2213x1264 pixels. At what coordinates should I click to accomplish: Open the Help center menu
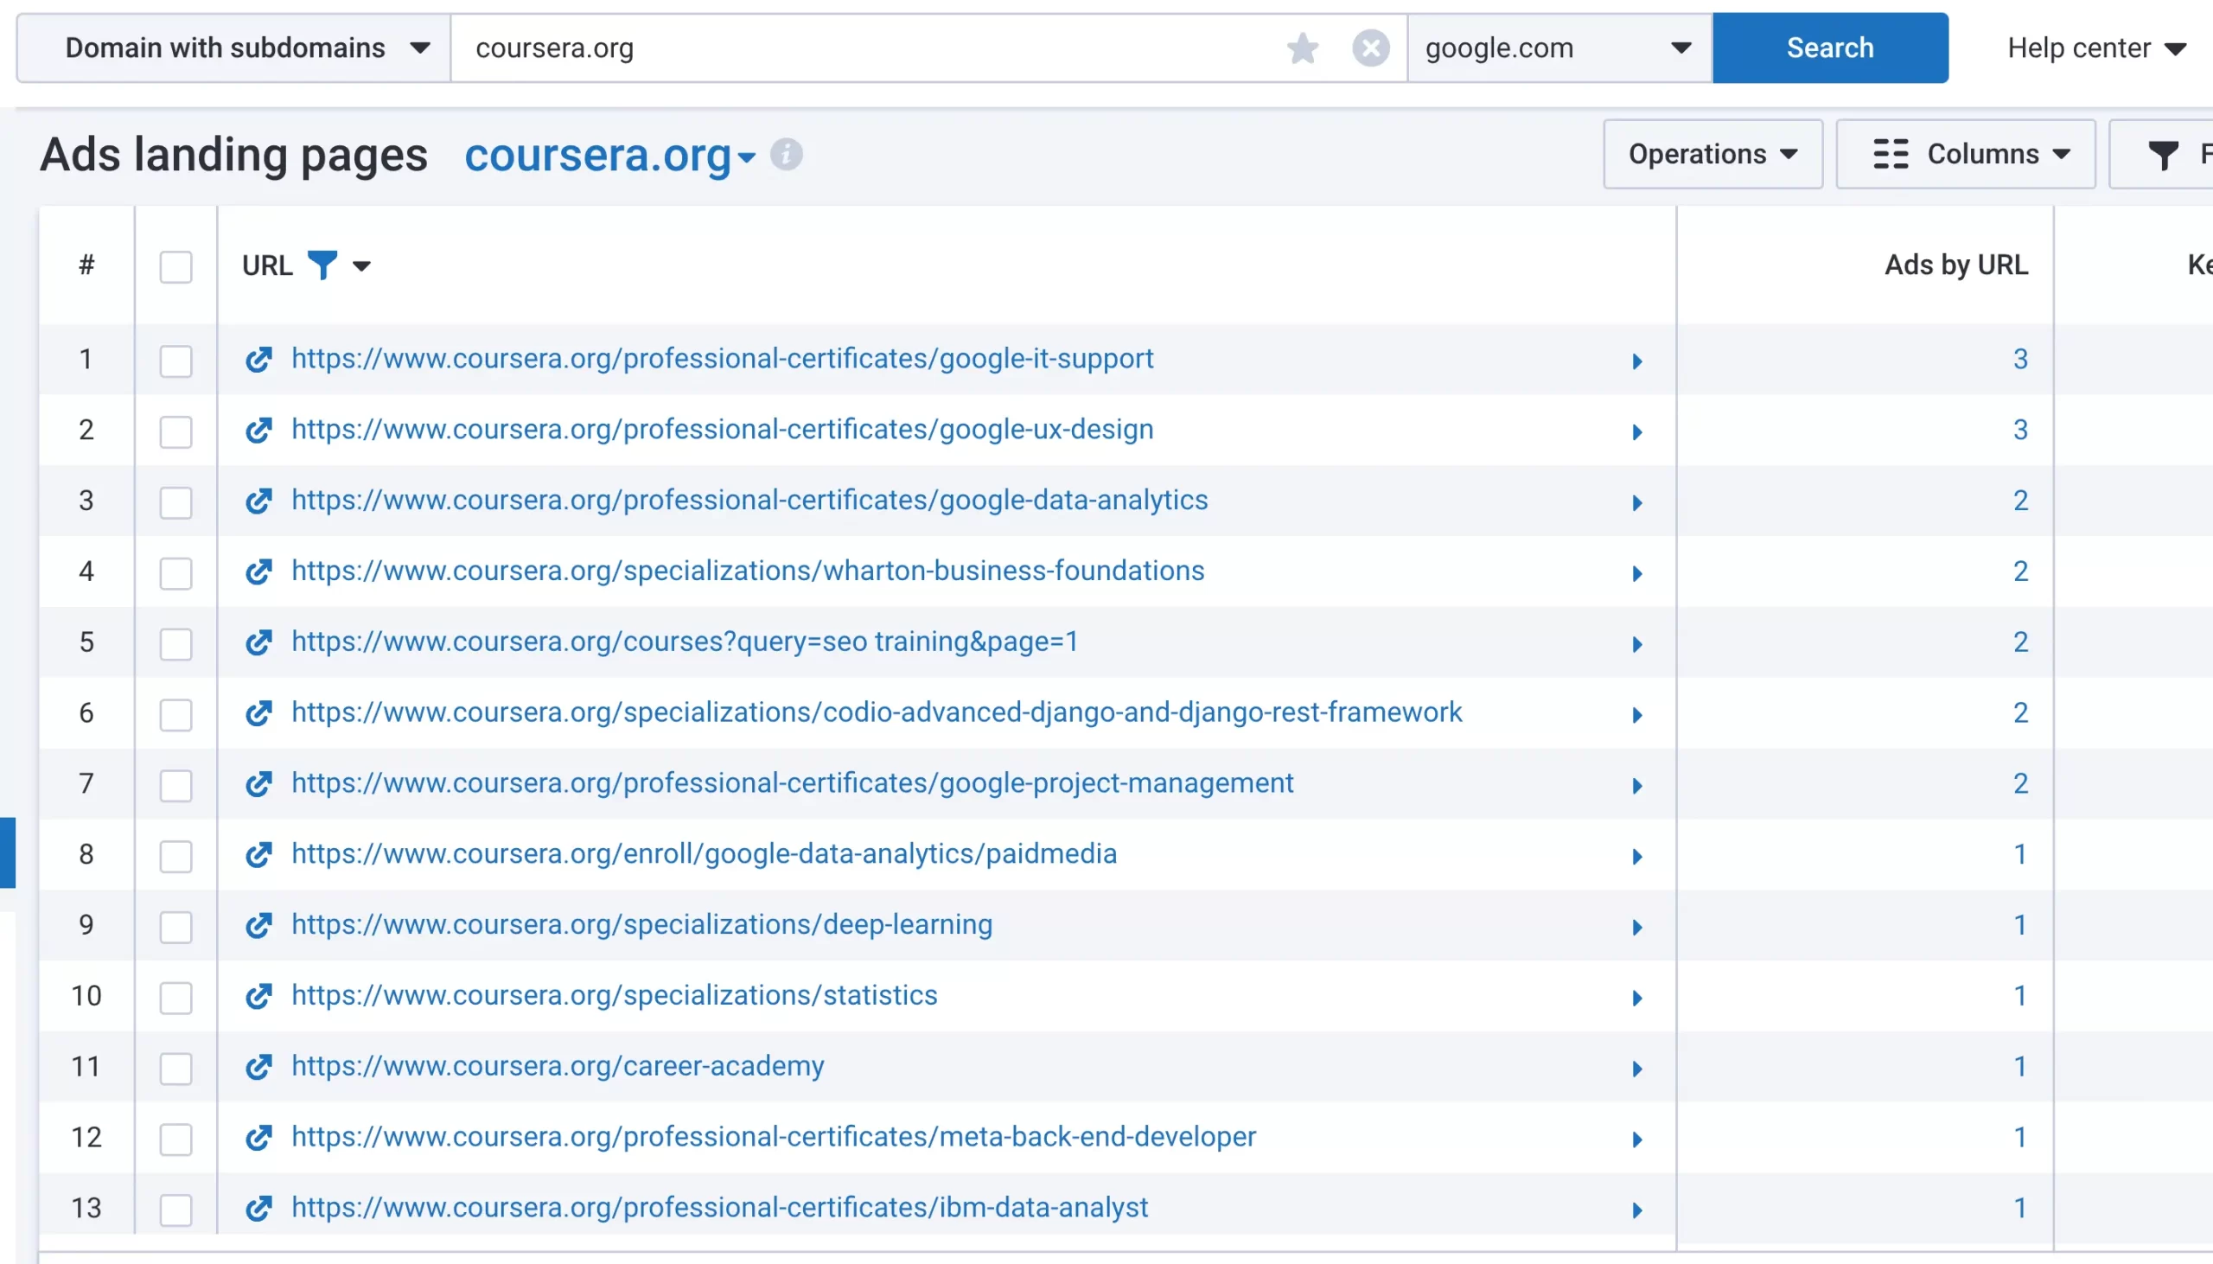tap(2095, 48)
